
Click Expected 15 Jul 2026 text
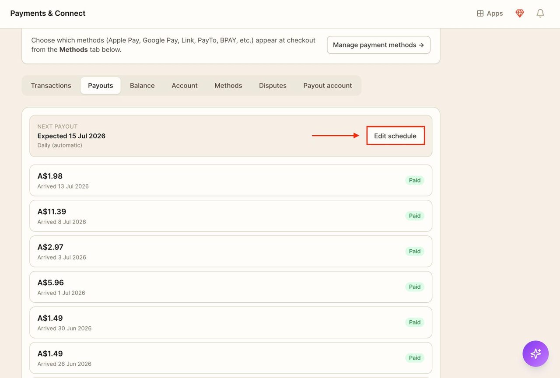pyautogui.click(x=71, y=136)
